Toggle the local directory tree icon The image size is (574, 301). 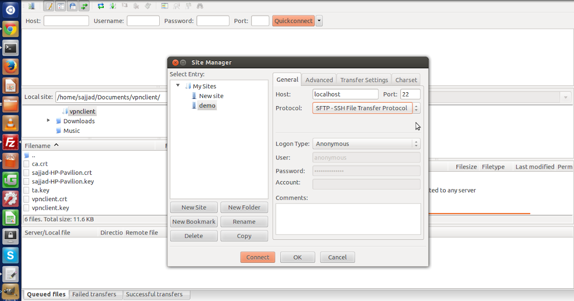tap(59, 6)
